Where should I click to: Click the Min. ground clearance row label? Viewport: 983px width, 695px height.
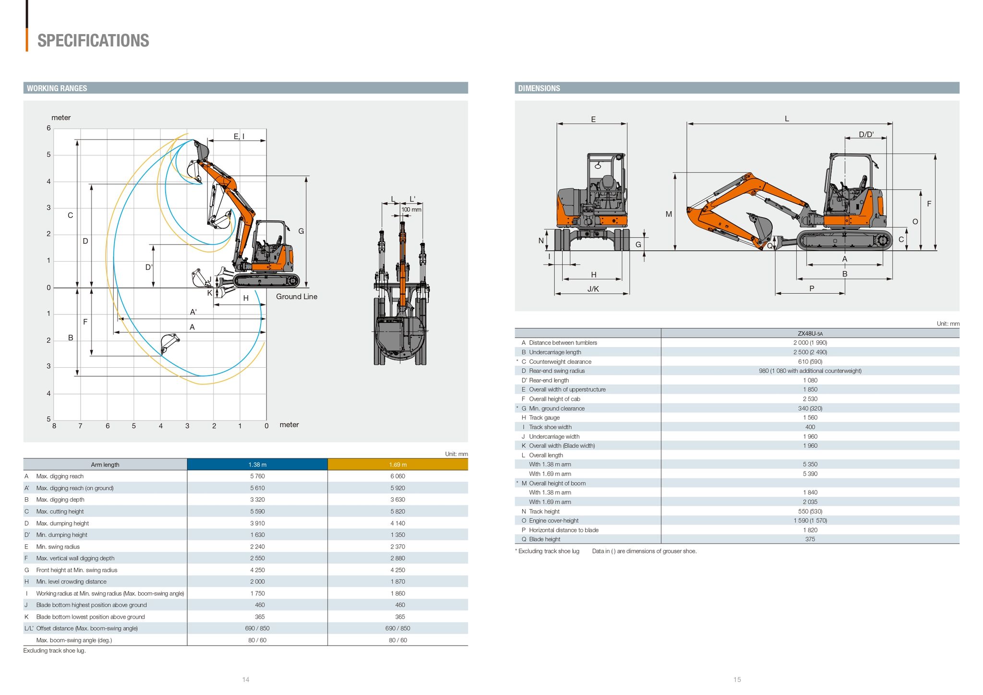[557, 408]
